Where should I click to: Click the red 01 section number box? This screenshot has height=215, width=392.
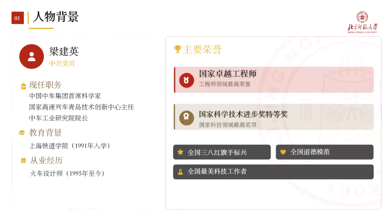point(17,18)
